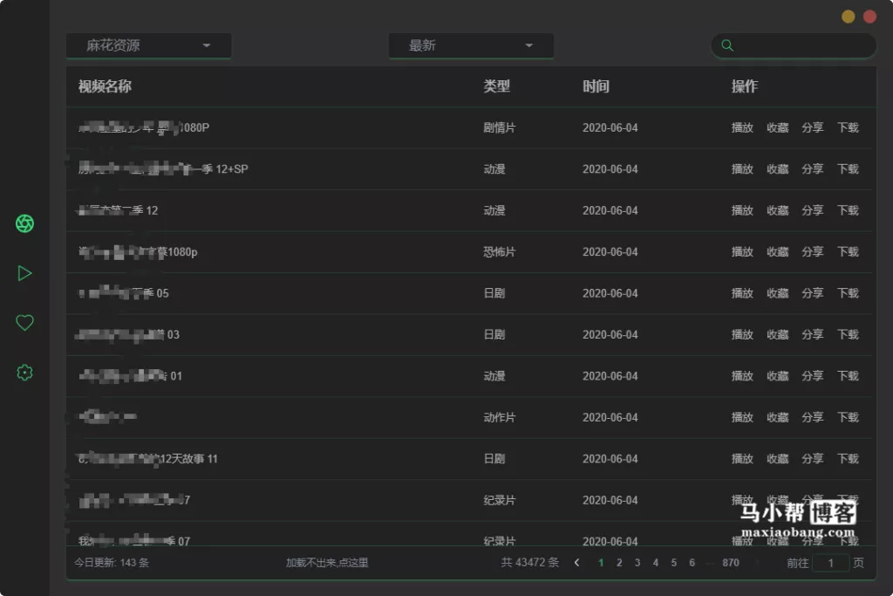Go to page 6 in pagination
The height and width of the screenshot is (596, 893).
point(692,563)
